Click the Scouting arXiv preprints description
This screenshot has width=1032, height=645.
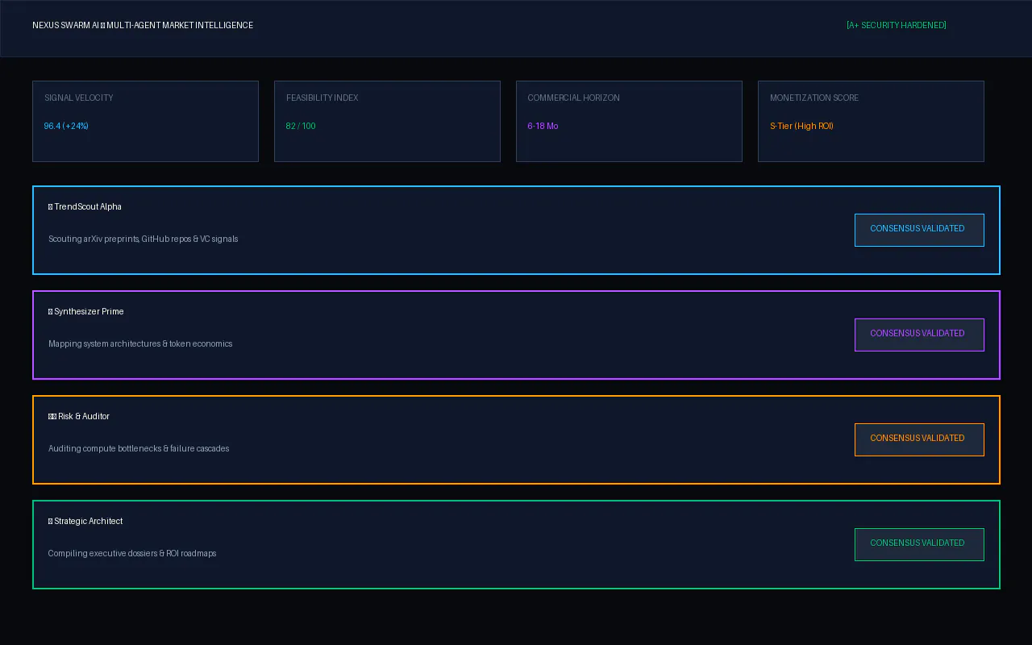[144, 239]
